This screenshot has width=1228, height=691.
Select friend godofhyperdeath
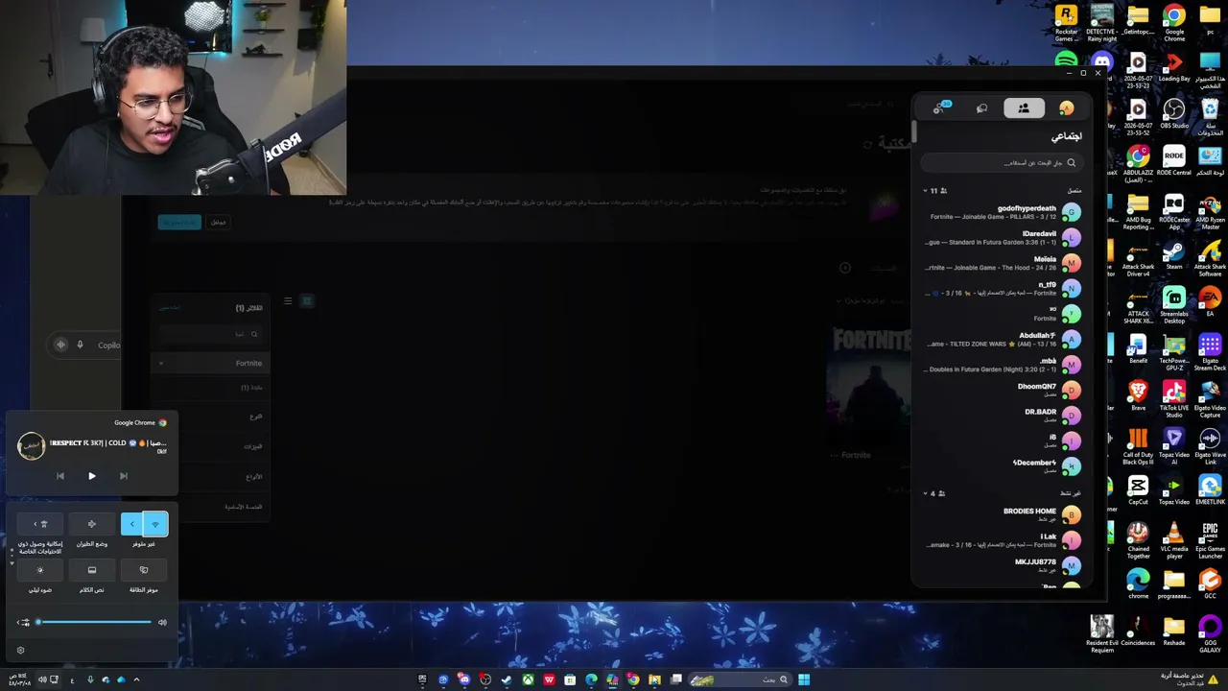tap(1001, 212)
